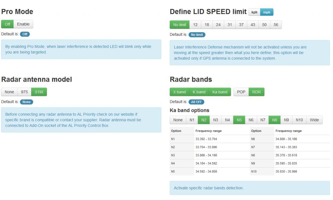Enable Pro Mode
This screenshot has width=333, height=200.
[23, 24]
